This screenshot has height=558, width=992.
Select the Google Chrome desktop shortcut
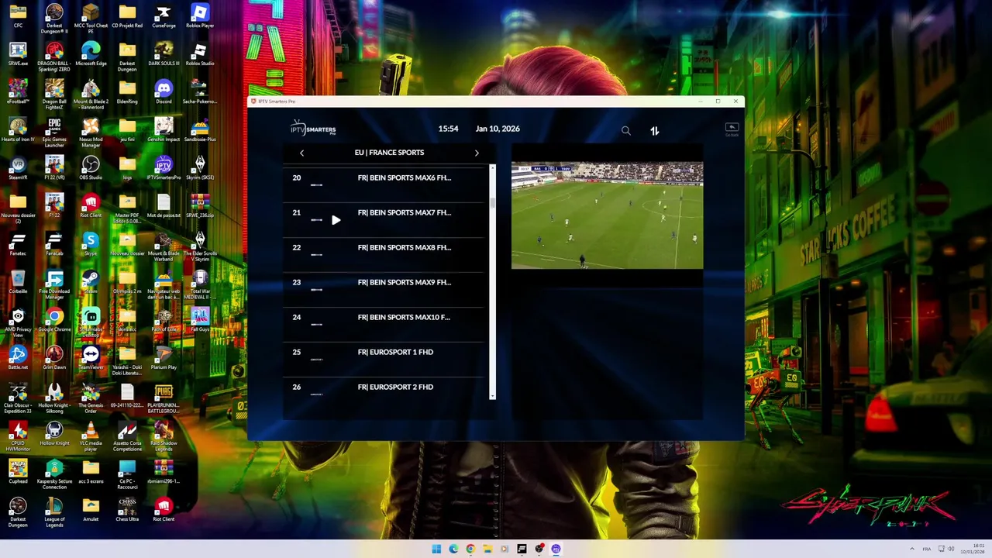[54, 320]
